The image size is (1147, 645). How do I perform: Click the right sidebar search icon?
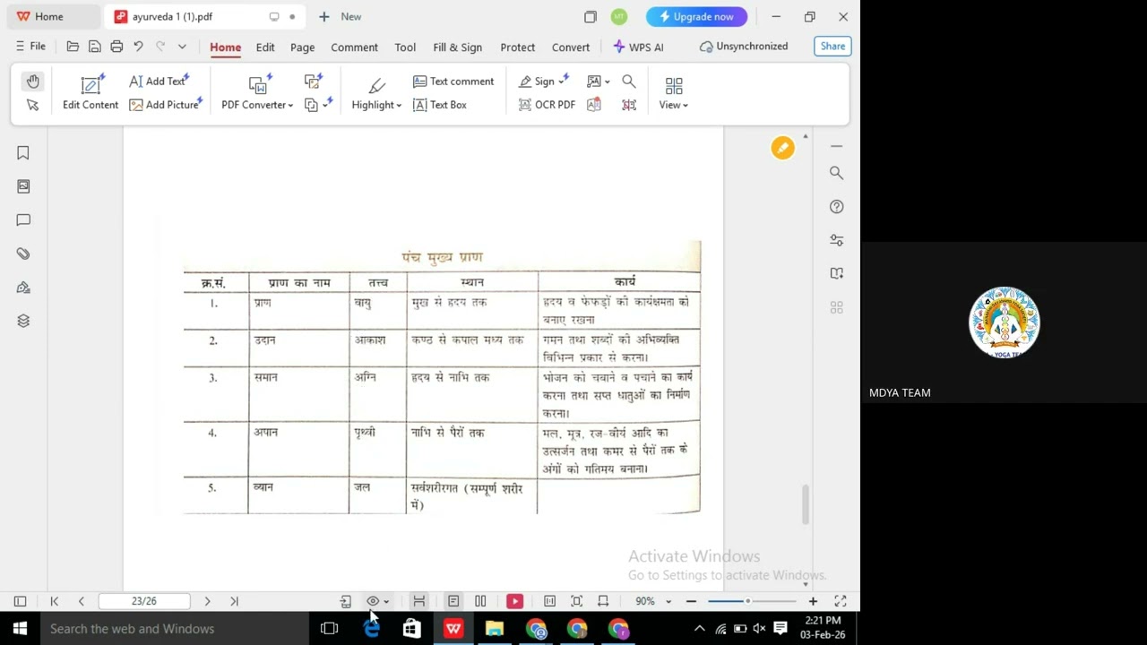836,173
